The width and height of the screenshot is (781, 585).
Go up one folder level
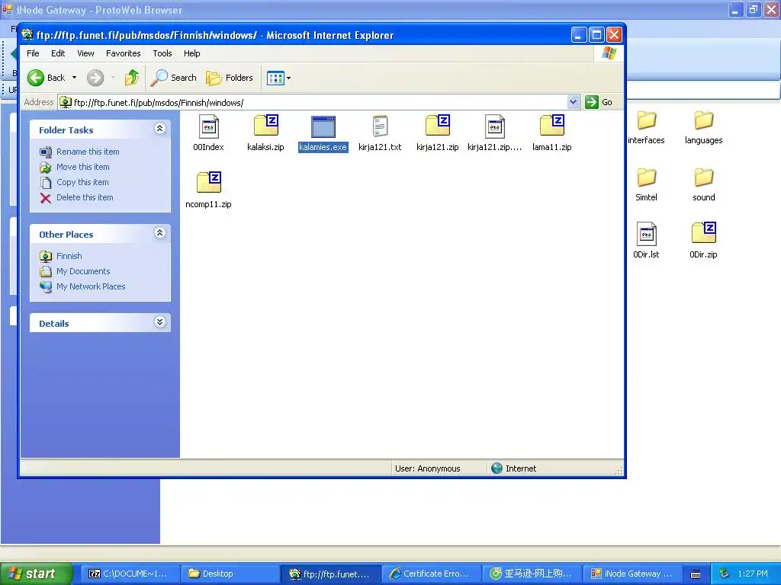(x=132, y=78)
